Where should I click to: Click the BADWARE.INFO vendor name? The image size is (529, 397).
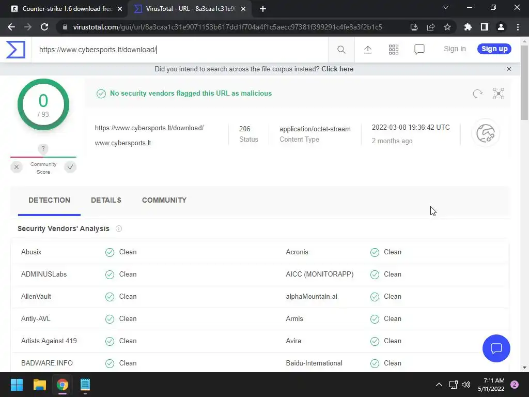pos(47,363)
